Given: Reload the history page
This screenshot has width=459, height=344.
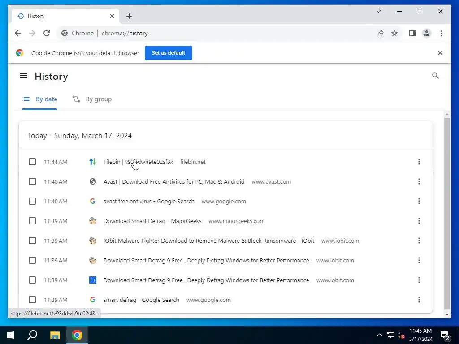Looking at the screenshot, I should [47, 33].
